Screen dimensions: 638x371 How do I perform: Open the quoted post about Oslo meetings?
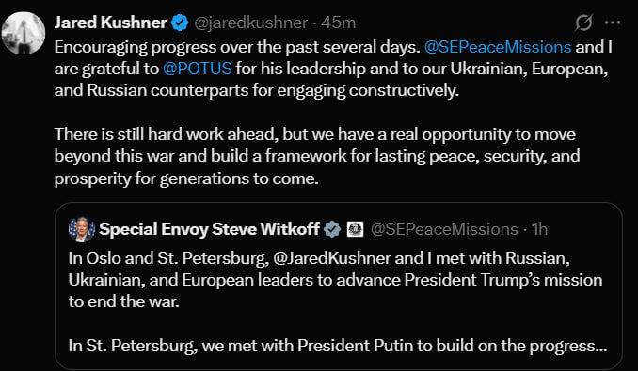pyautogui.click(x=339, y=286)
